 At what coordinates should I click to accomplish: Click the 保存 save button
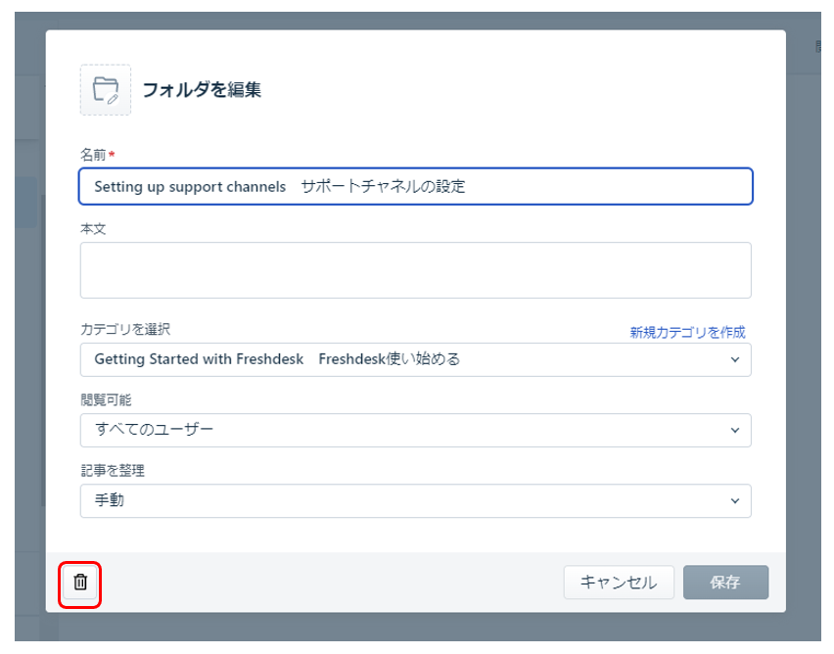[725, 583]
